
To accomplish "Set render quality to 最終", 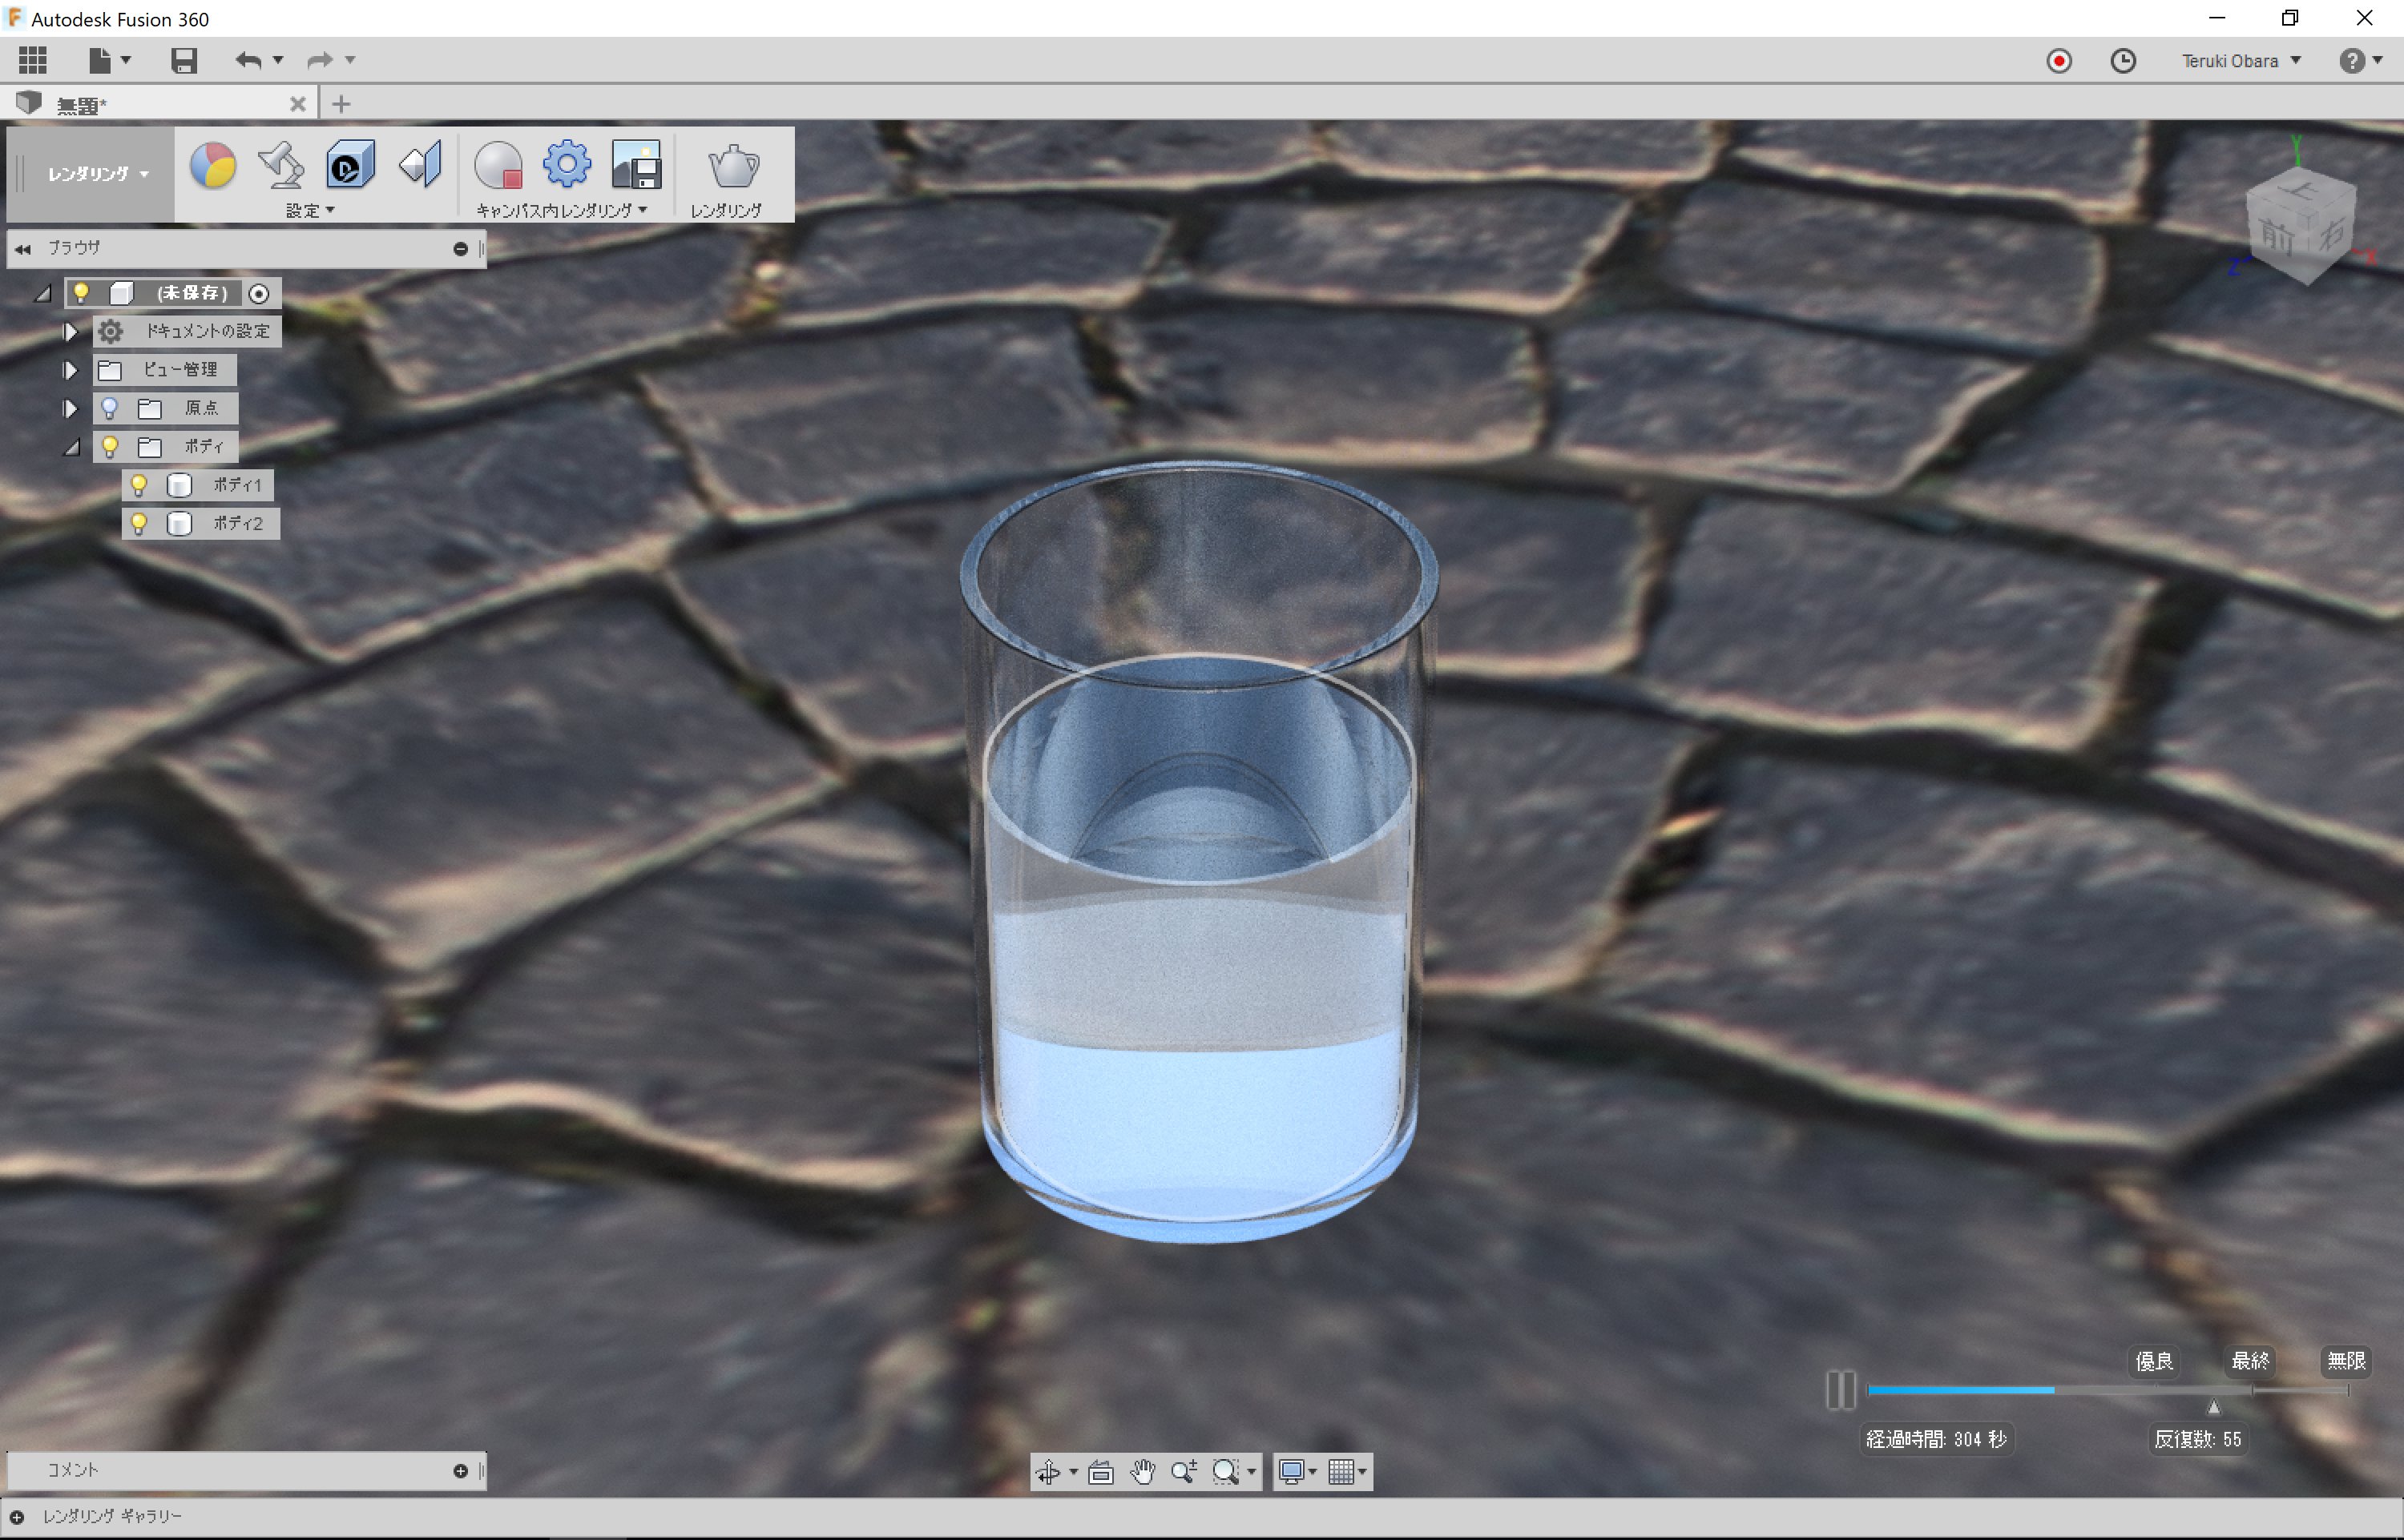I will tap(2250, 1361).
